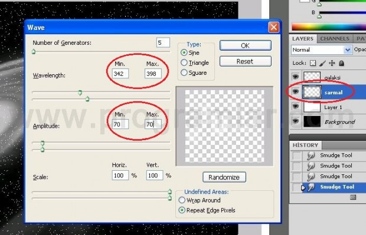
Task: Hide the sarmal layer
Action: (296, 91)
